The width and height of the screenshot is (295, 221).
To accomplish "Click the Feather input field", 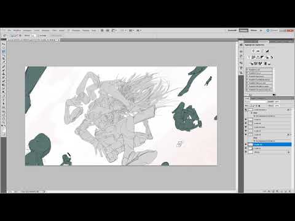I will click(34, 36).
